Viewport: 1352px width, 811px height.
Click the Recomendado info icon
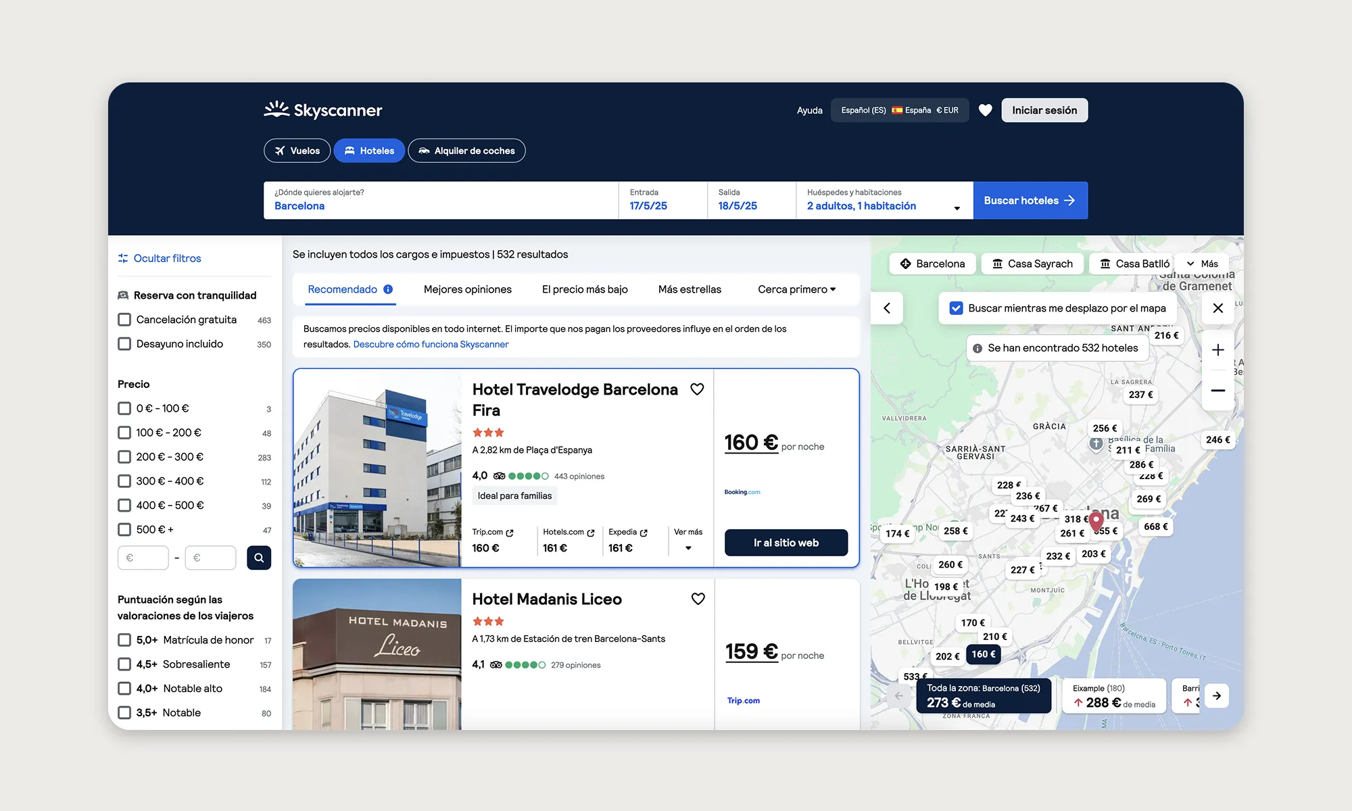(x=388, y=289)
